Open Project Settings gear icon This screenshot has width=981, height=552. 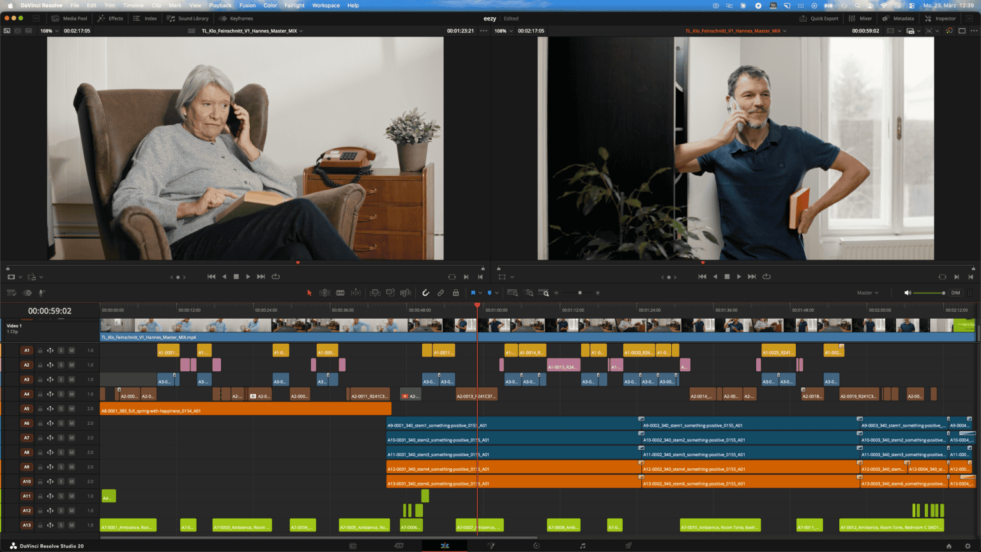click(968, 546)
